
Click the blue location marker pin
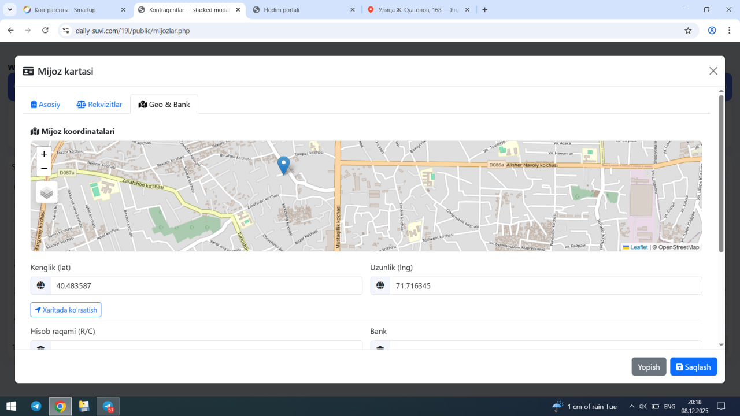point(283,165)
